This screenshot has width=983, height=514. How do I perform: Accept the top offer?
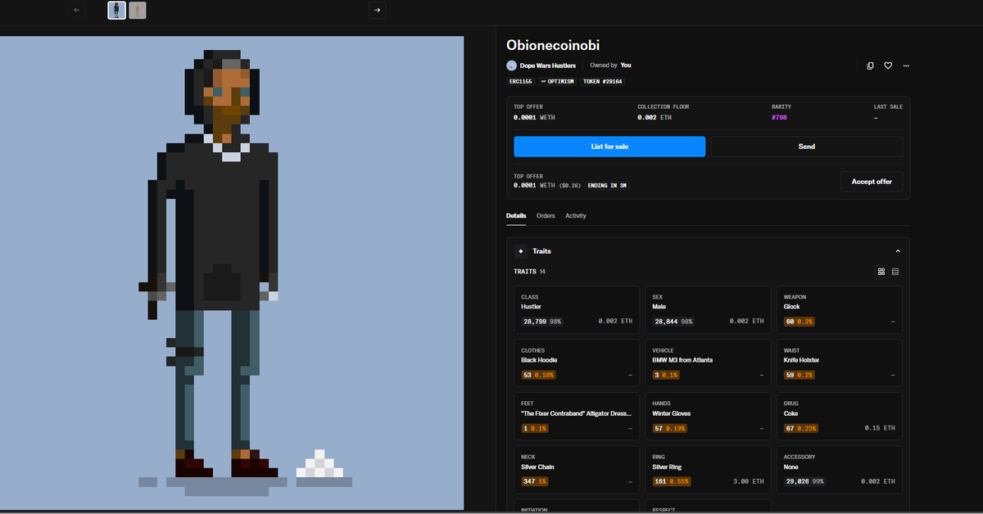pyautogui.click(x=872, y=181)
